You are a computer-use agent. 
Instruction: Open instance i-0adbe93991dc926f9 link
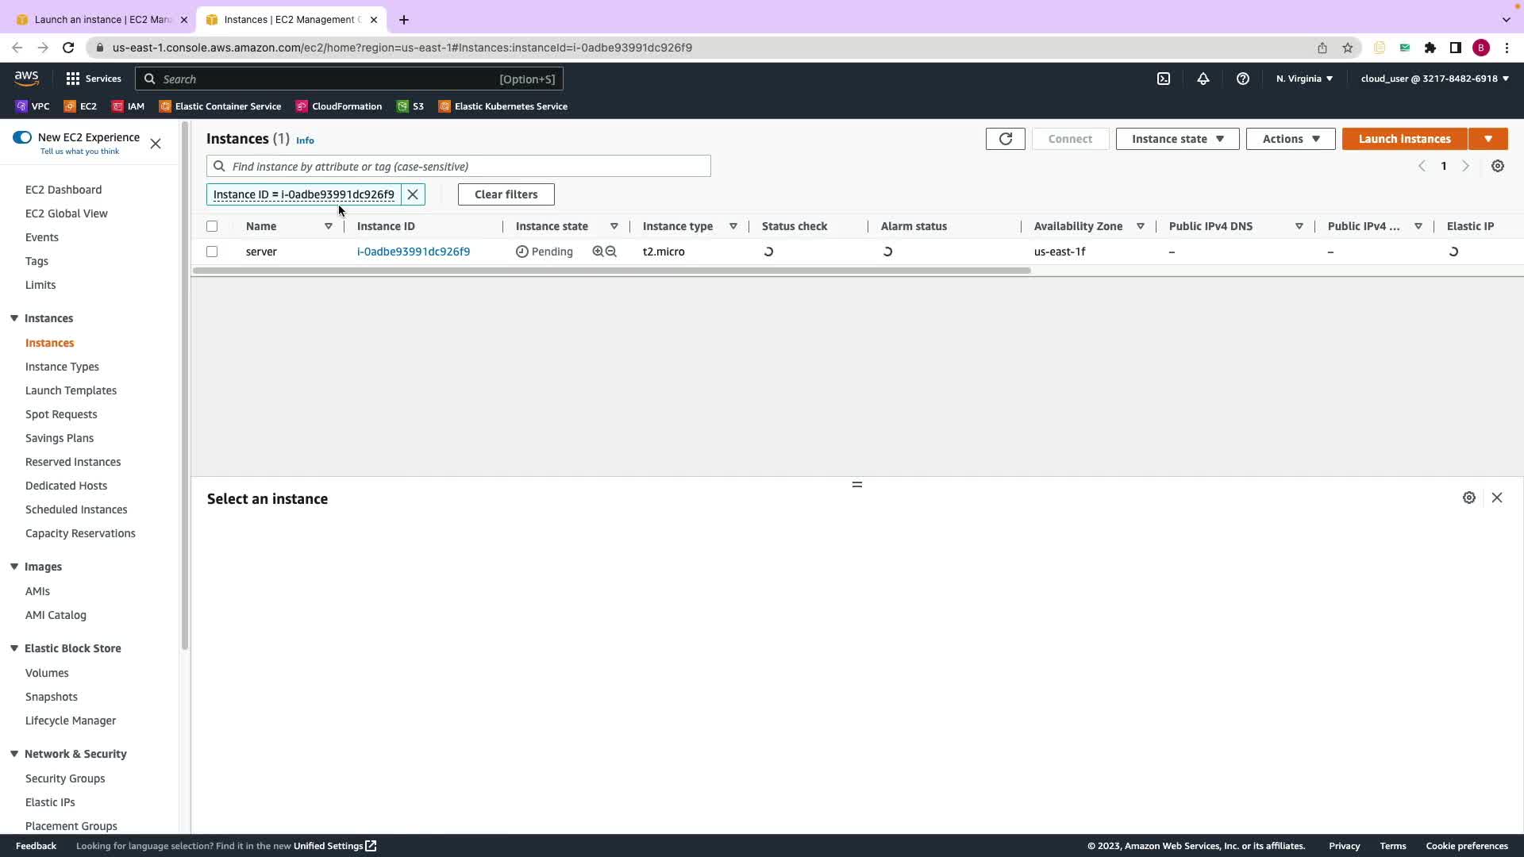click(x=413, y=252)
